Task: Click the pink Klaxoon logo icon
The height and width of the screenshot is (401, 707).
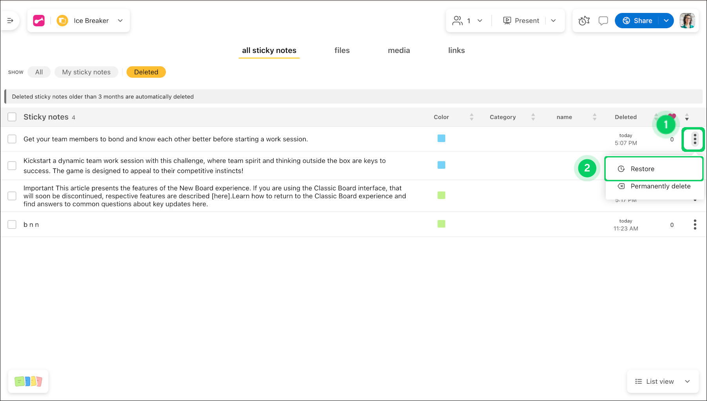Action: point(39,21)
